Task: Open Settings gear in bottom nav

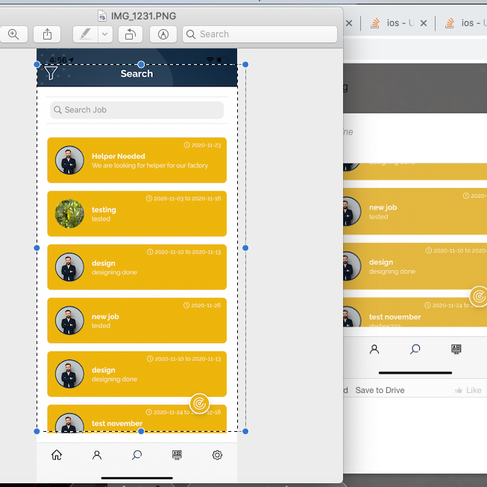Action: pos(217,455)
